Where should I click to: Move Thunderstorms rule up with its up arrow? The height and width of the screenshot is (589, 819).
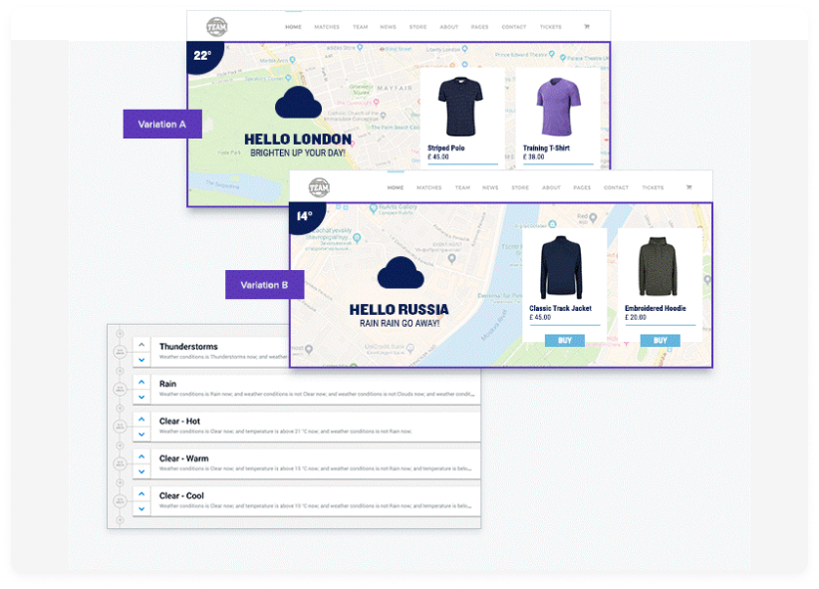click(141, 345)
